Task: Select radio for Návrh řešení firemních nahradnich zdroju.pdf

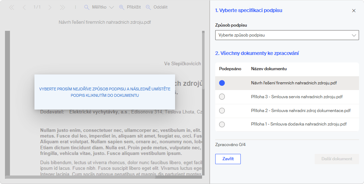Action: click(x=222, y=83)
